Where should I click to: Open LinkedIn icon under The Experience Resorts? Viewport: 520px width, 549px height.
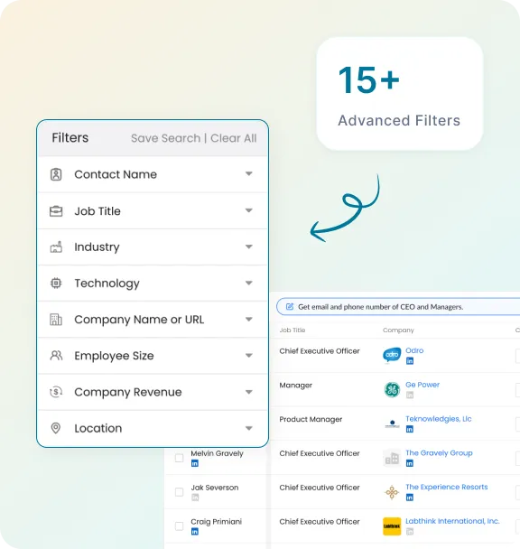click(x=409, y=498)
